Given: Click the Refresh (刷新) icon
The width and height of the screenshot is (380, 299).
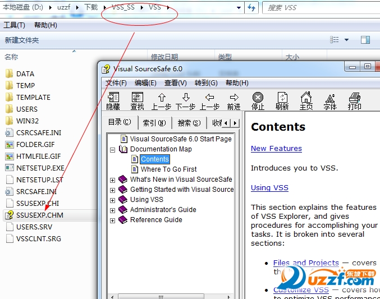Looking at the screenshot, I should (x=282, y=101).
